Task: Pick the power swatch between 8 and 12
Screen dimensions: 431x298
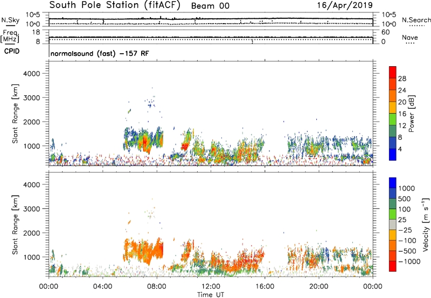Action: pyautogui.click(x=393, y=131)
